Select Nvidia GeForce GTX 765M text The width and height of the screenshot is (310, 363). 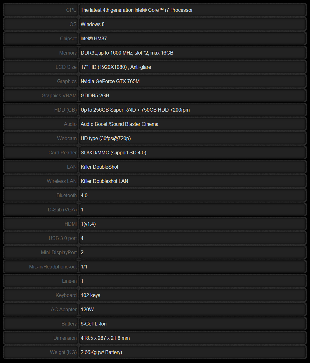[x=110, y=81]
